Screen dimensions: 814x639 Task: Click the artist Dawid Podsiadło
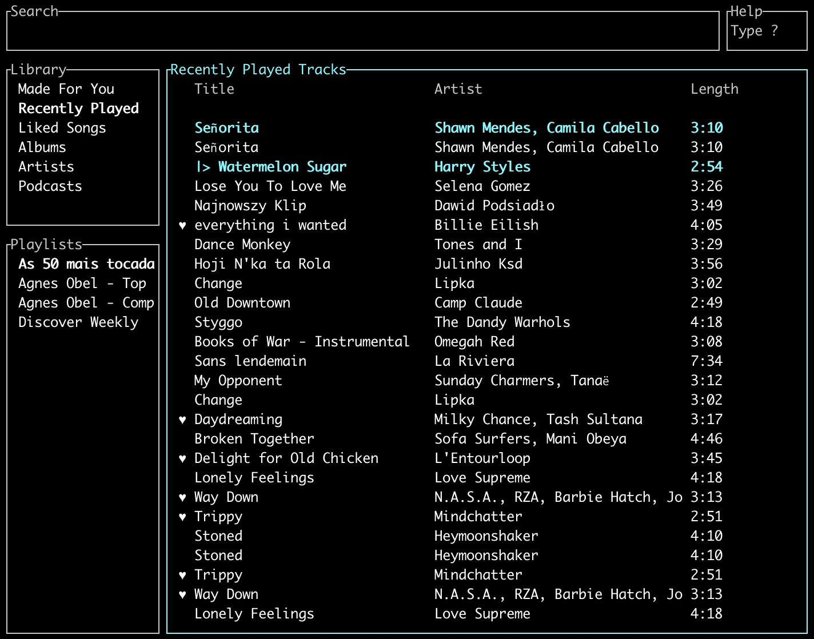494,206
